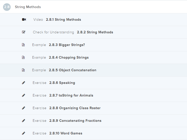
Task: Click the document icon beside Object Concatenation
Action: pos(24,70)
